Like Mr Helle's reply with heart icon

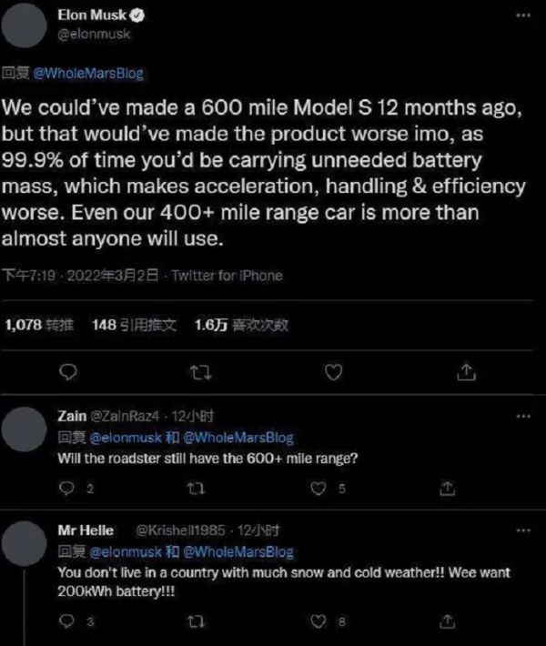pos(318,621)
